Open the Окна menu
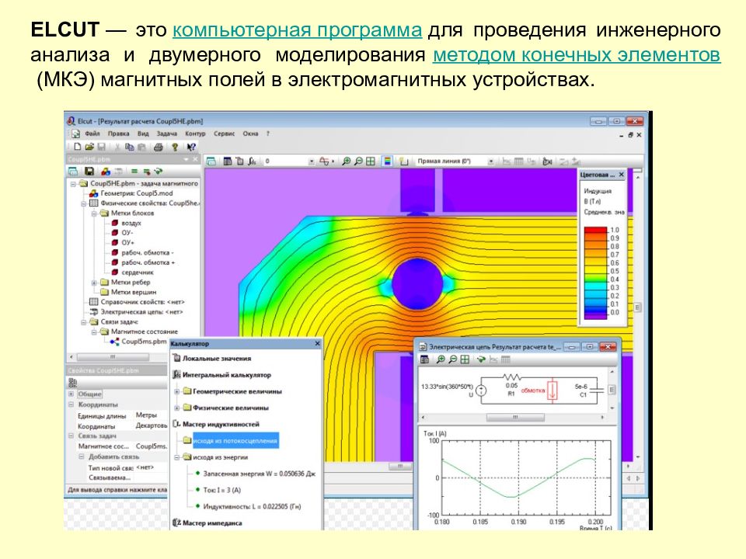The image size is (746, 559). tap(250, 134)
